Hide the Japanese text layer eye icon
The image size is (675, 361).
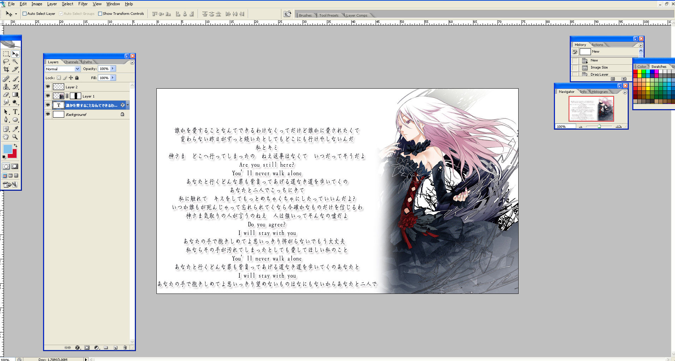(48, 105)
